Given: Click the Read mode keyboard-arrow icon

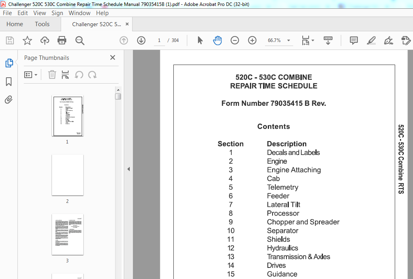Looking at the screenshot, I should (328, 40).
